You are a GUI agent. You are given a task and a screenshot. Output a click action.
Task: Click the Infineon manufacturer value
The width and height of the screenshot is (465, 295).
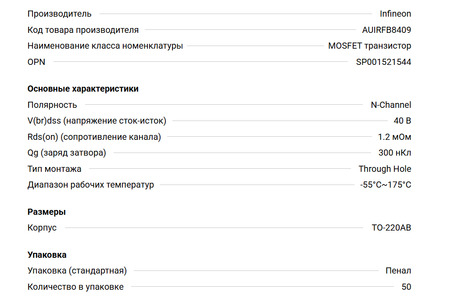click(395, 14)
